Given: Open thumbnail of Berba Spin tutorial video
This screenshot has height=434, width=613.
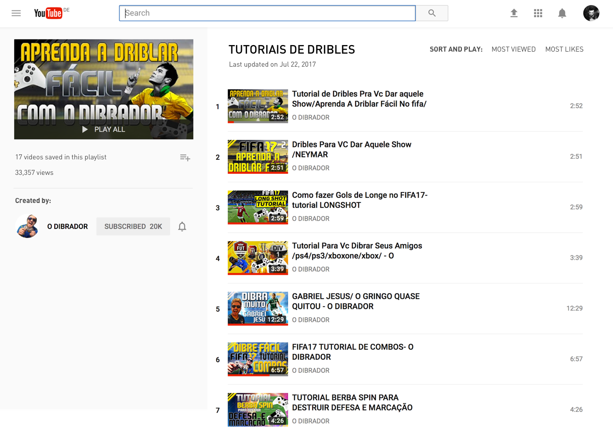Looking at the screenshot, I should (258, 410).
